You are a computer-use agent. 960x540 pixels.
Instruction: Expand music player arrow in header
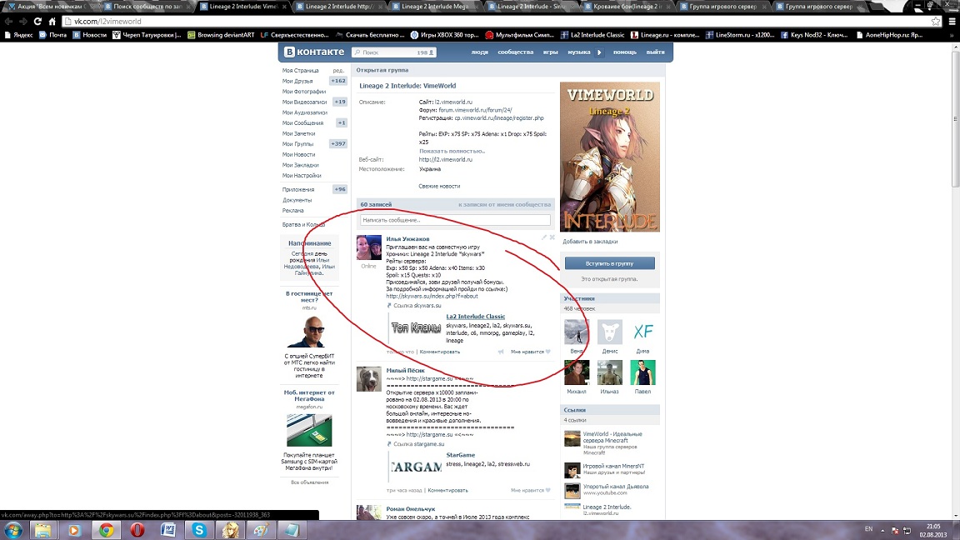pyautogui.click(x=599, y=52)
